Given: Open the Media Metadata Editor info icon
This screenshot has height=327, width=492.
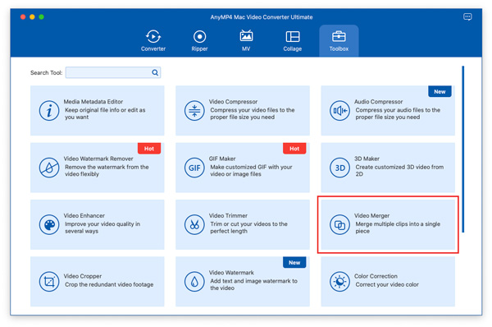Looking at the screenshot, I should 49,111.
